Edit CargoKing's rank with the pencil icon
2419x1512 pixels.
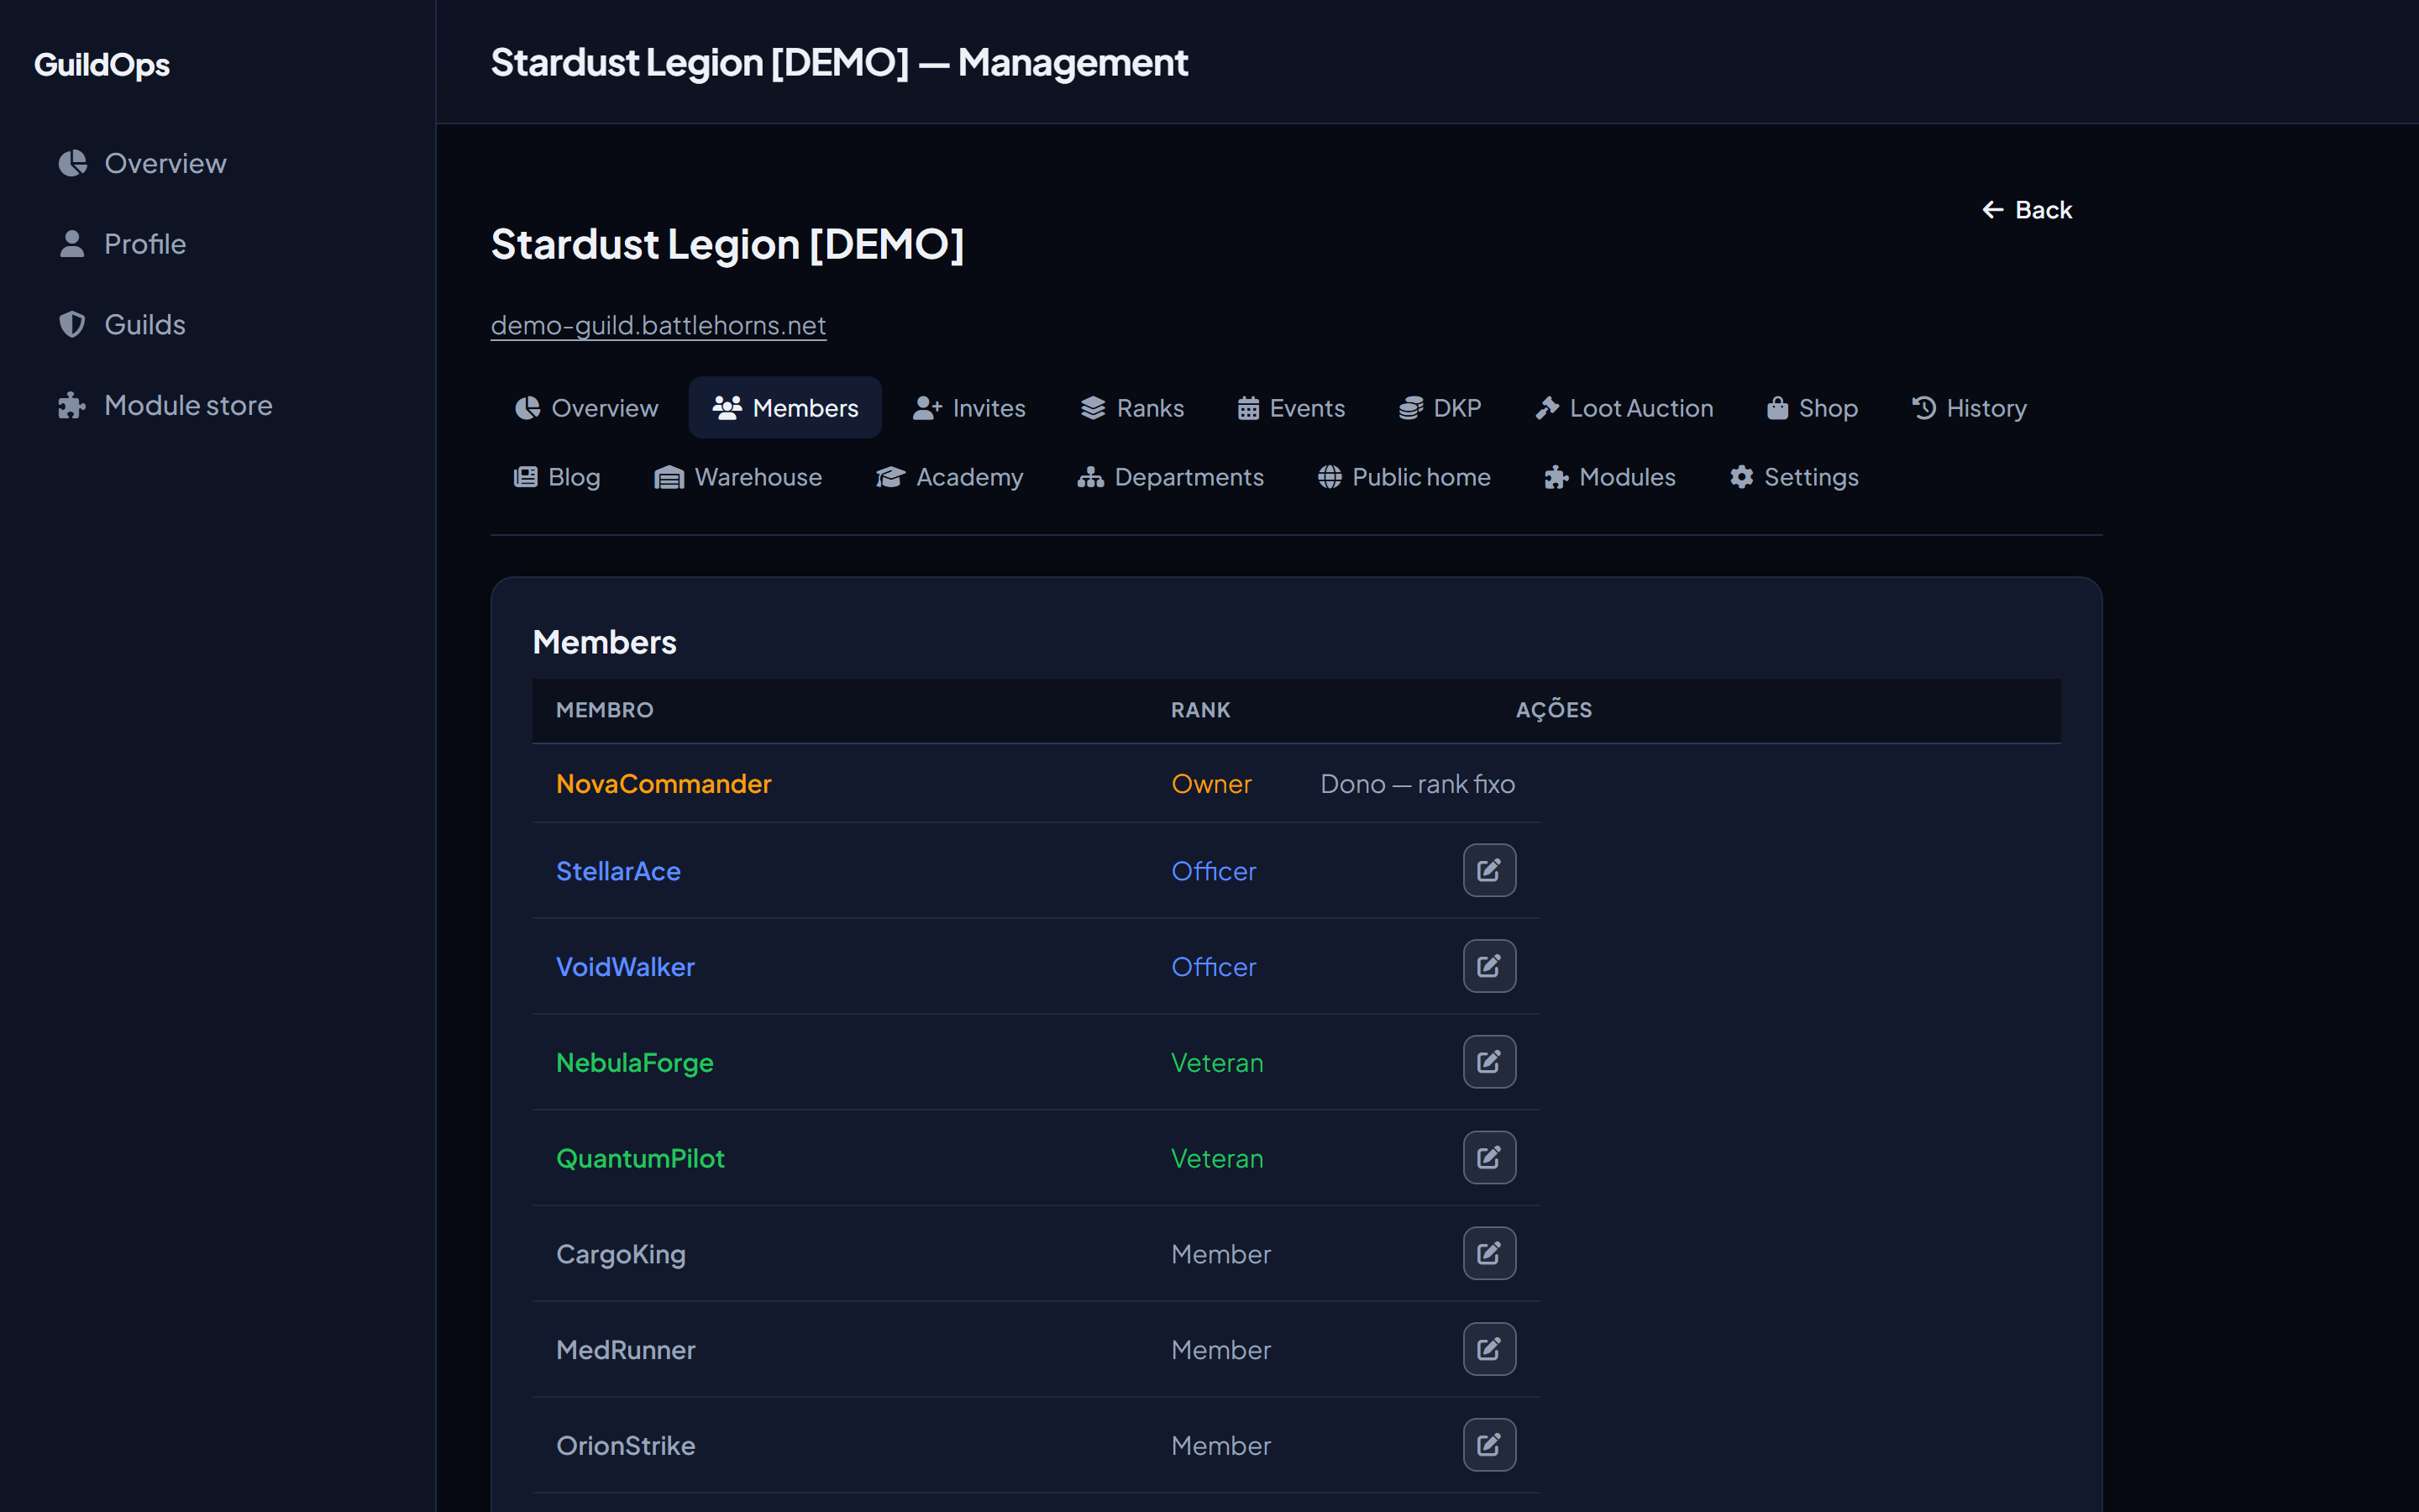[x=1489, y=1254]
